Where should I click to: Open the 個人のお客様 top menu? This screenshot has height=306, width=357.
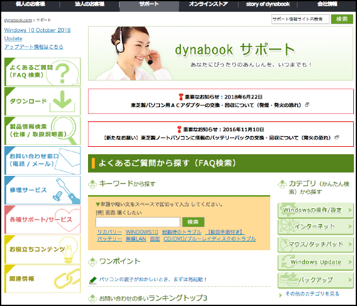(x=30, y=4)
